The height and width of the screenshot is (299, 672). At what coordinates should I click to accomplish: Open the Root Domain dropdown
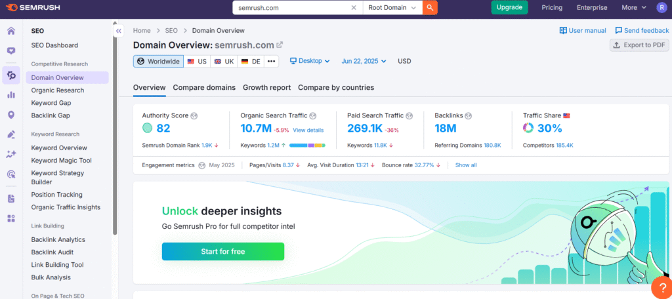[392, 8]
